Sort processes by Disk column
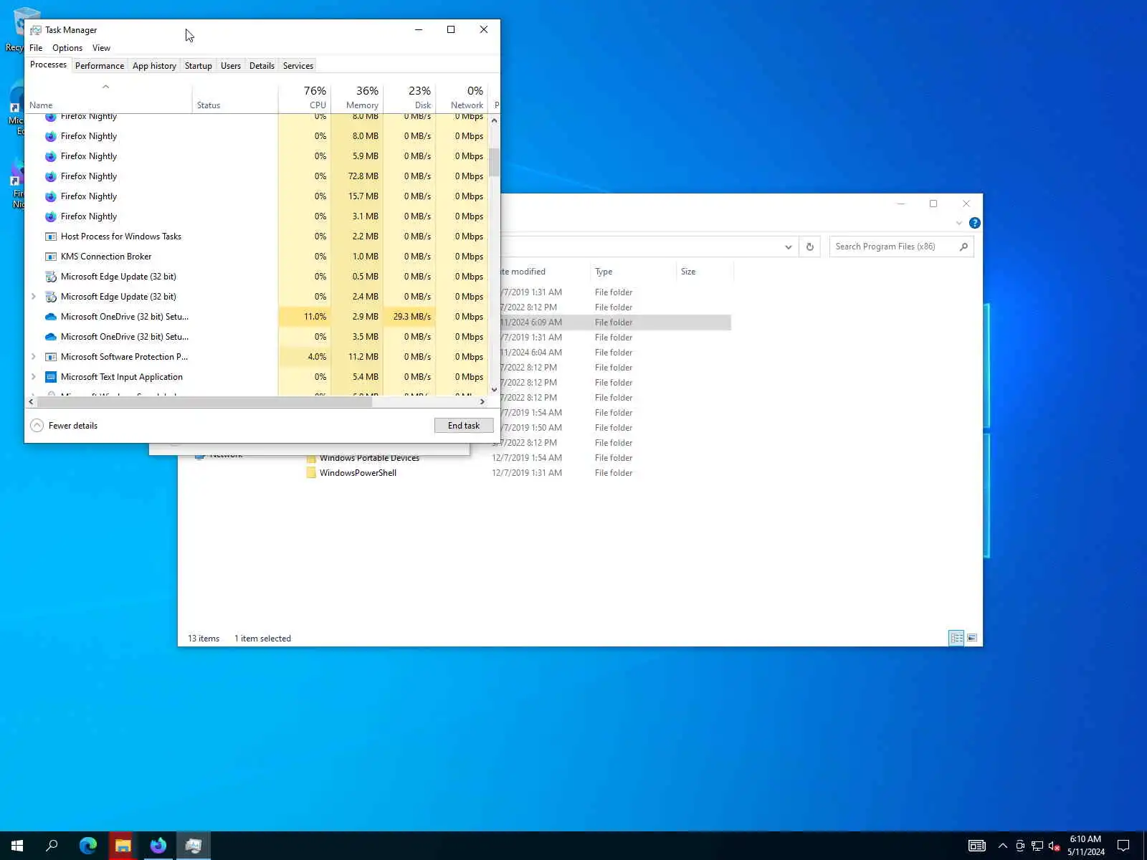The image size is (1147, 860). [409, 97]
